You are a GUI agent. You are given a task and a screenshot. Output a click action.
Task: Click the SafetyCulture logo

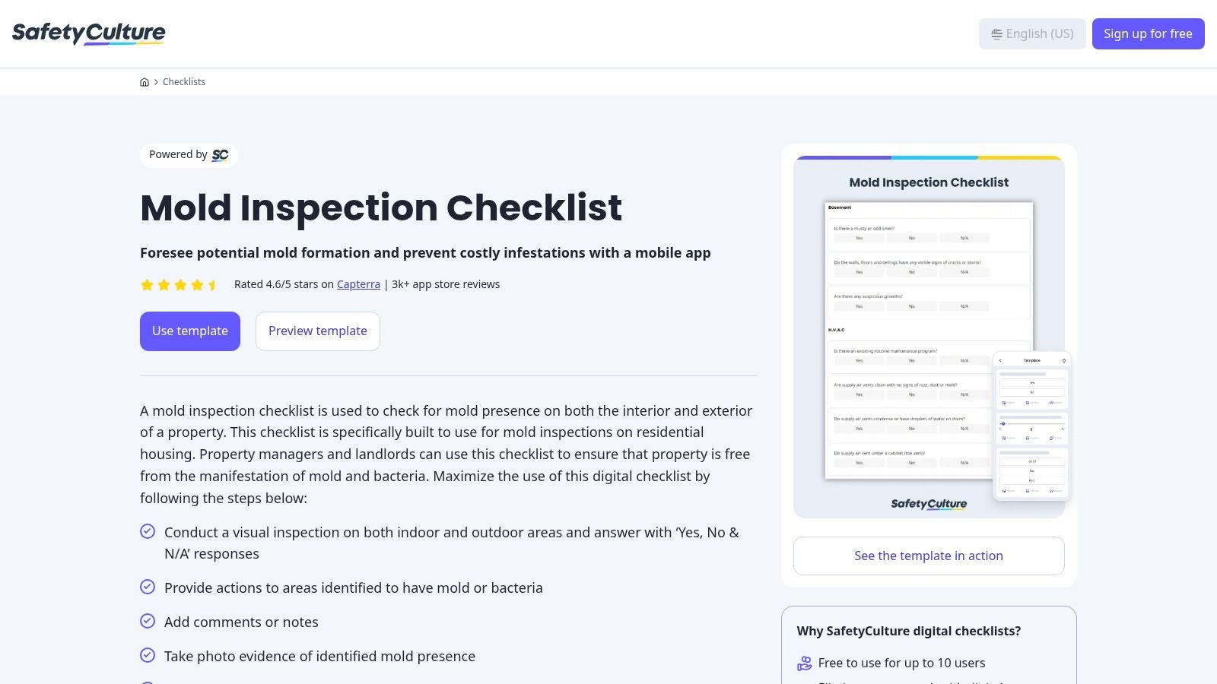88,33
